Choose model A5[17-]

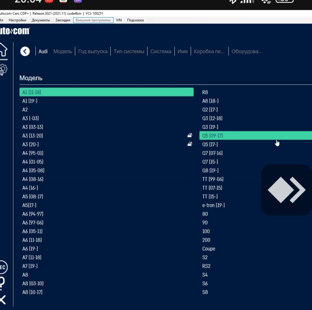coord(106,205)
